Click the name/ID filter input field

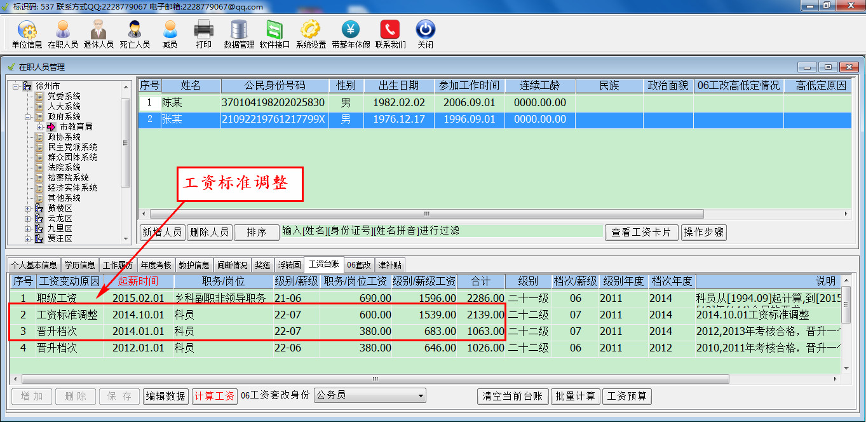442,231
